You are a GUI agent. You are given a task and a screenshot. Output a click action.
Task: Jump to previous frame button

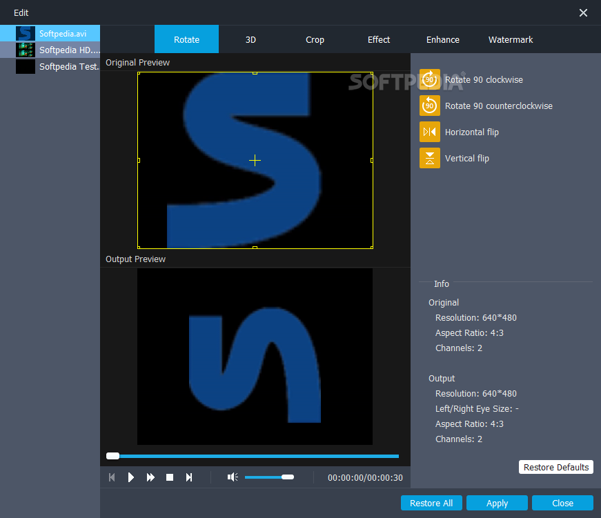[112, 477]
